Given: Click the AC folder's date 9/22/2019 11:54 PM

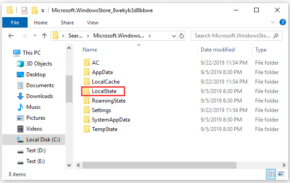Looking at the screenshot, I should tap(224, 63).
